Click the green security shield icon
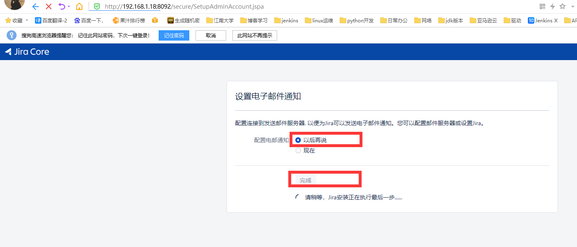Image resolution: width=577 pixels, height=247 pixels. click(x=97, y=7)
